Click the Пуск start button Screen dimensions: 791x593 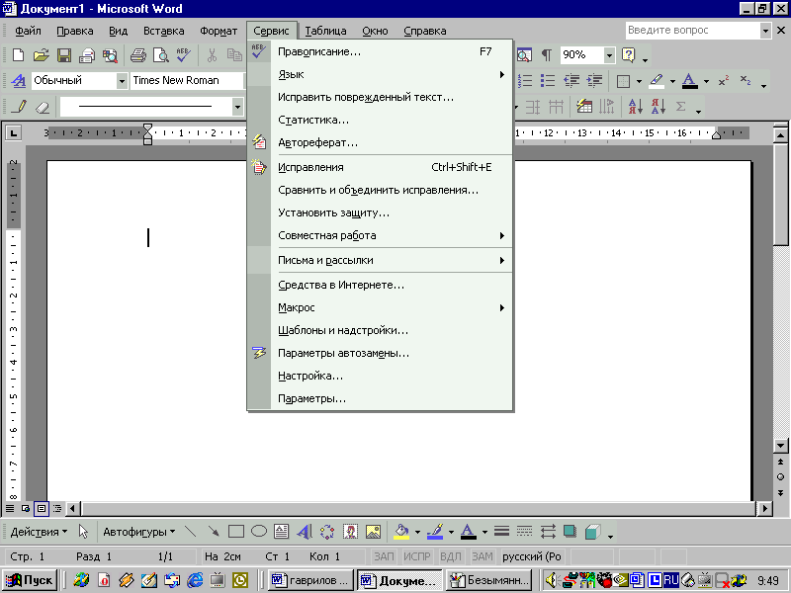click(30, 580)
